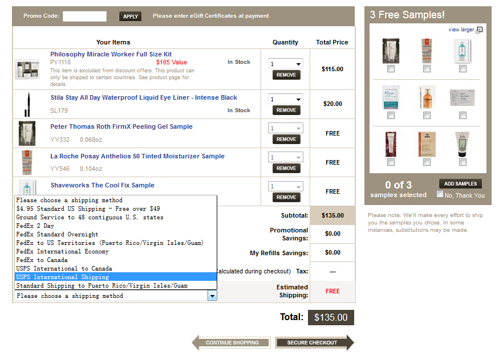The height and width of the screenshot is (356, 503).
Task: Click the shipping method dropdown arrow
Action: point(212,296)
